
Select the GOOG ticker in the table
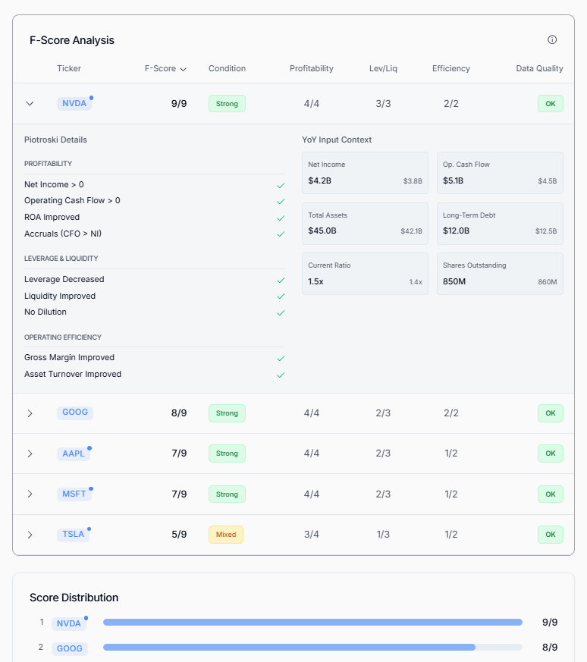coord(75,413)
